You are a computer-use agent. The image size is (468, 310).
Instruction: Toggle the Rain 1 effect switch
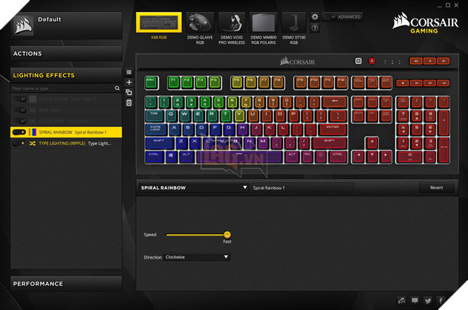tap(19, 110)
